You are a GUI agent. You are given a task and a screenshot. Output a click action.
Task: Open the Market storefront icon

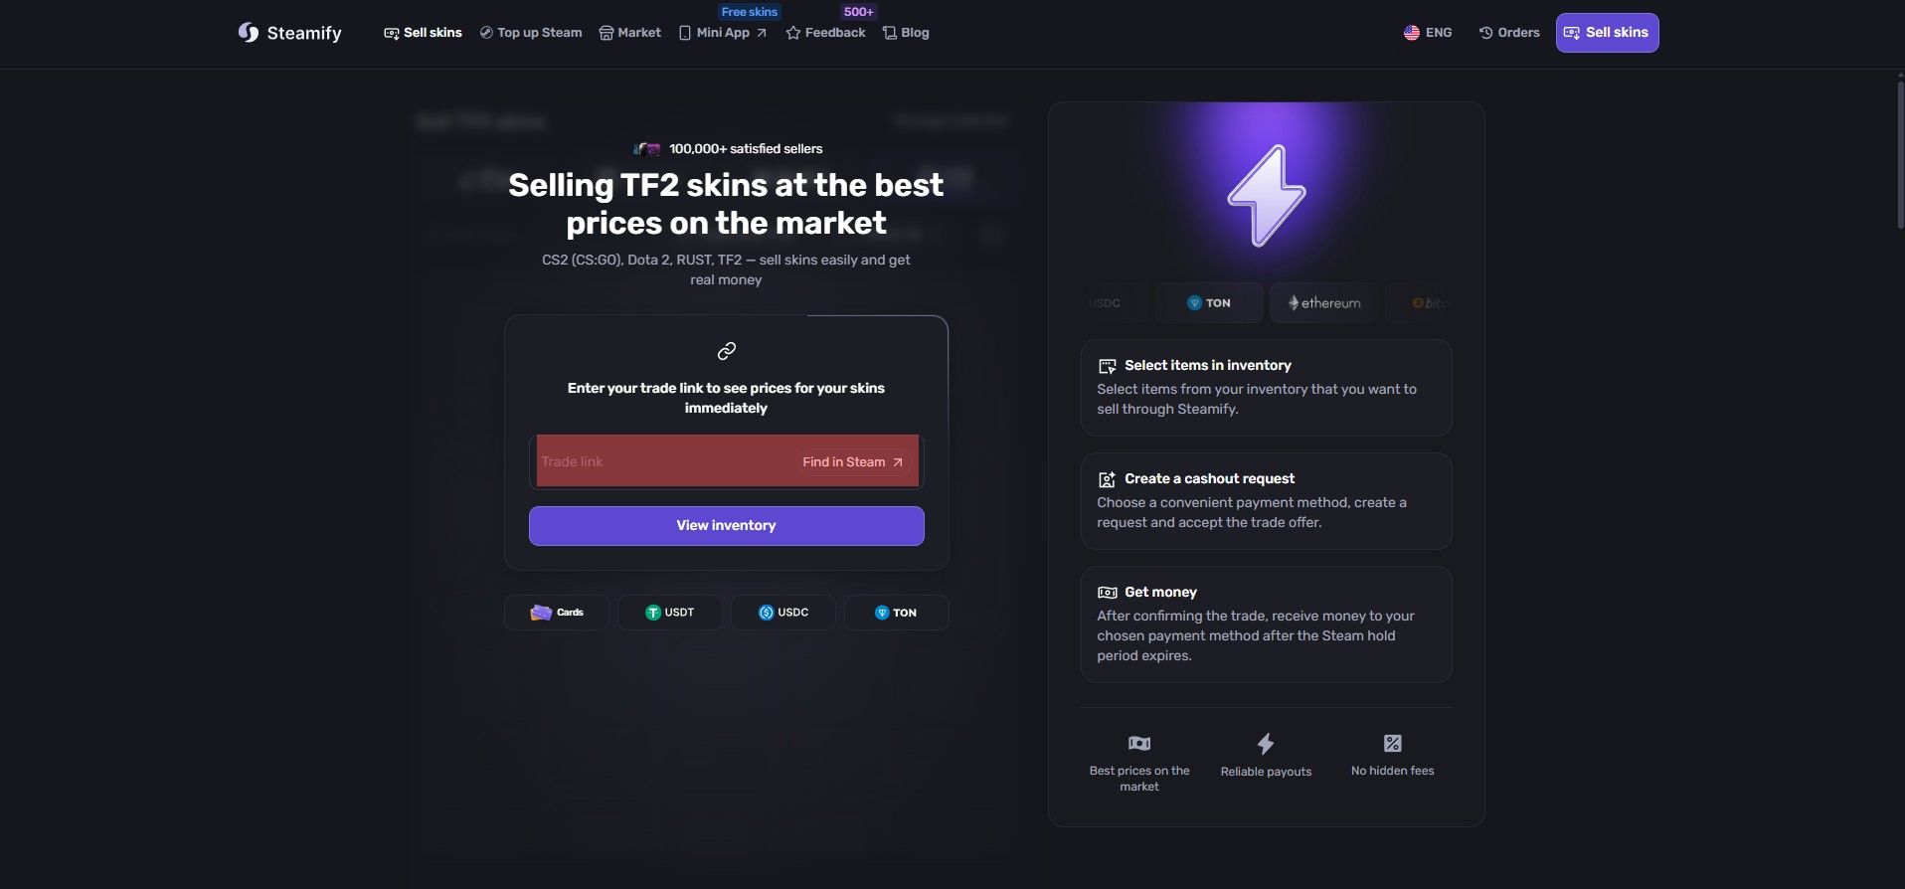coord(606,32)
